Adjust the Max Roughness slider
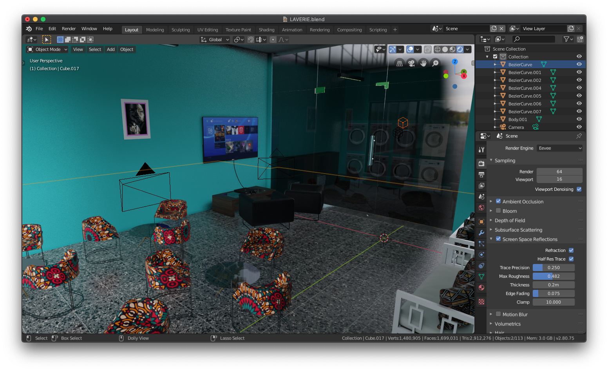Image resolution: width=608 pixels, height=371 pixels. [x=554, y=276]
